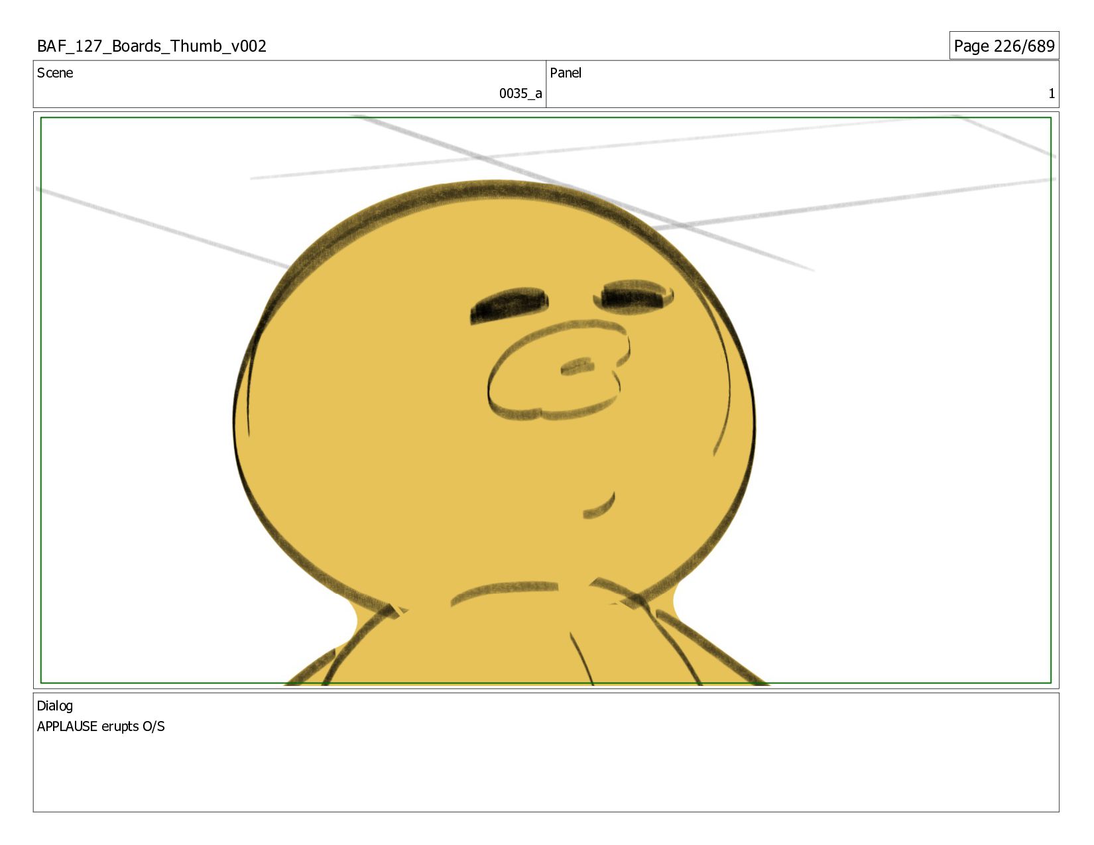Select the Panel label
The height and width of the screenshot is (845, 1094).
pyautogui.click(x=566, y=73)
